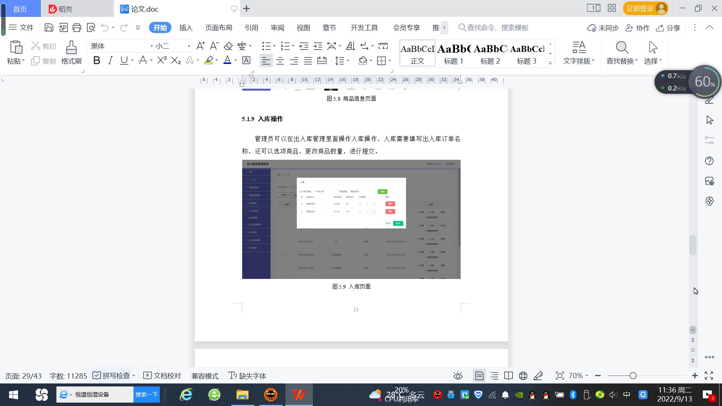The image size is (722, 406).
Task: Expand the 70% zoom level dropdown
Action: [578, 376]
